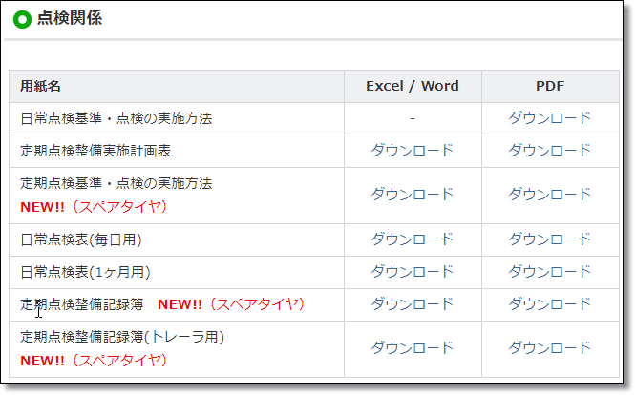Download Excel/Word of 定期点検整備記録簿(トレーラ用)

[x=412, y=347]
